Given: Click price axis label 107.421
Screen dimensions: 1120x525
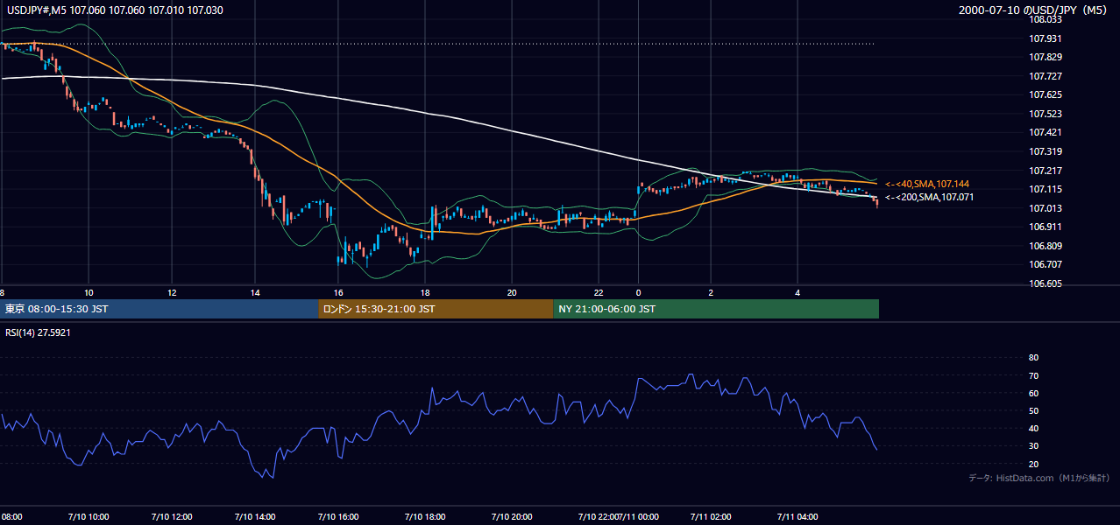Looking at the screenshot, I should (1046, 132).
